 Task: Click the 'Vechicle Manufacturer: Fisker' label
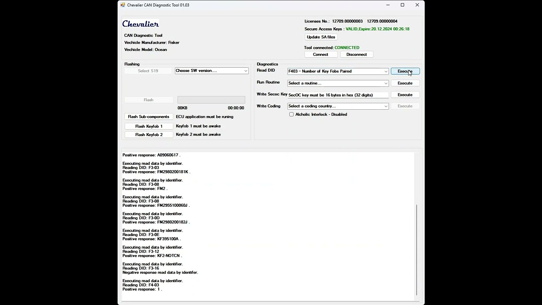click(152, 42)
